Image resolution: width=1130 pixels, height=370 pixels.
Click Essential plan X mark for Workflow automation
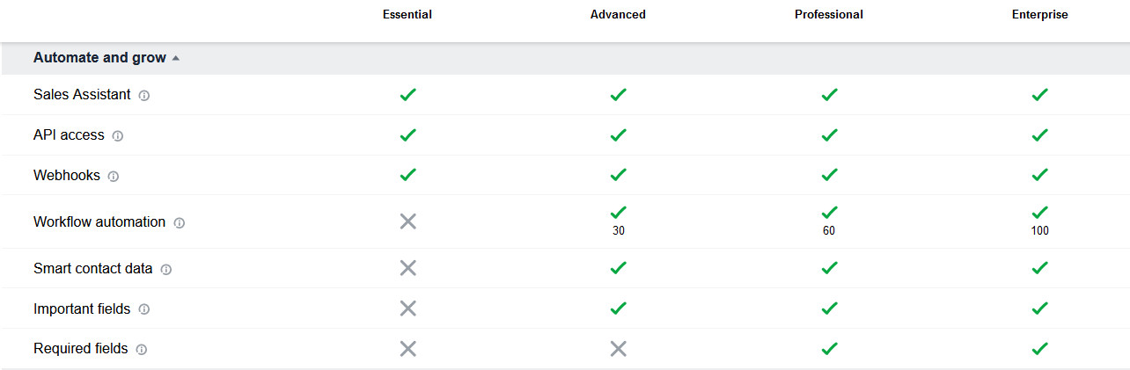(x=407, y=221)
